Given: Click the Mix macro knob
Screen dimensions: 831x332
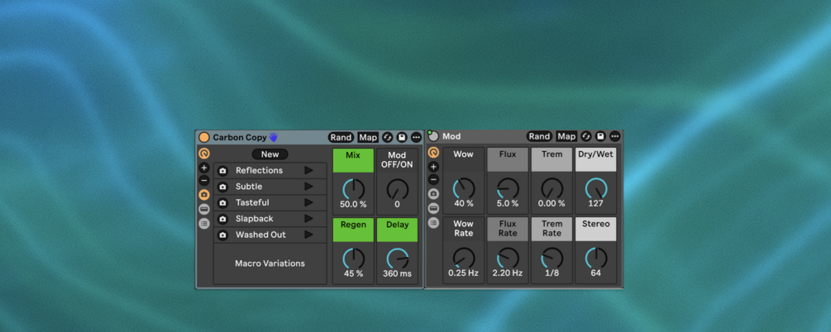Looking at the screenshot, I should [x=354, y=189].
